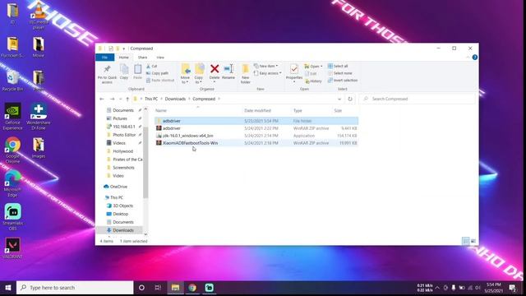
Task: Select the adbdriver file folder row
Action: pyautogui.click(x=256, y=121)
